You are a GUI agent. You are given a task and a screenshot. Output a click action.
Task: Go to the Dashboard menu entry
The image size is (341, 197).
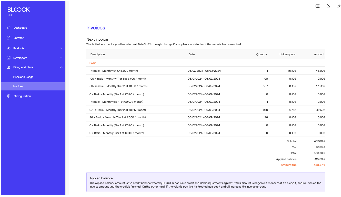pyautogui.click(x=20, y=28)
